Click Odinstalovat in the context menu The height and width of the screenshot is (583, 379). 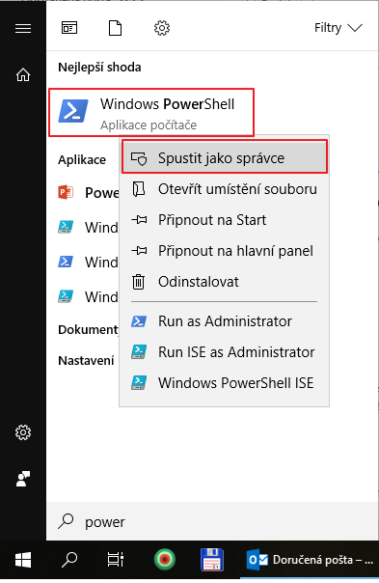point(225,282)
